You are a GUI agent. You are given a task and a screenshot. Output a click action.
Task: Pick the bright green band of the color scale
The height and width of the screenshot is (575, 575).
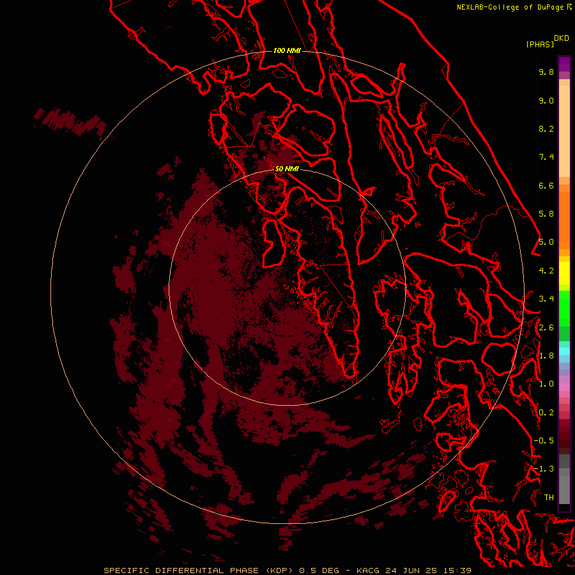click(564, 308)
